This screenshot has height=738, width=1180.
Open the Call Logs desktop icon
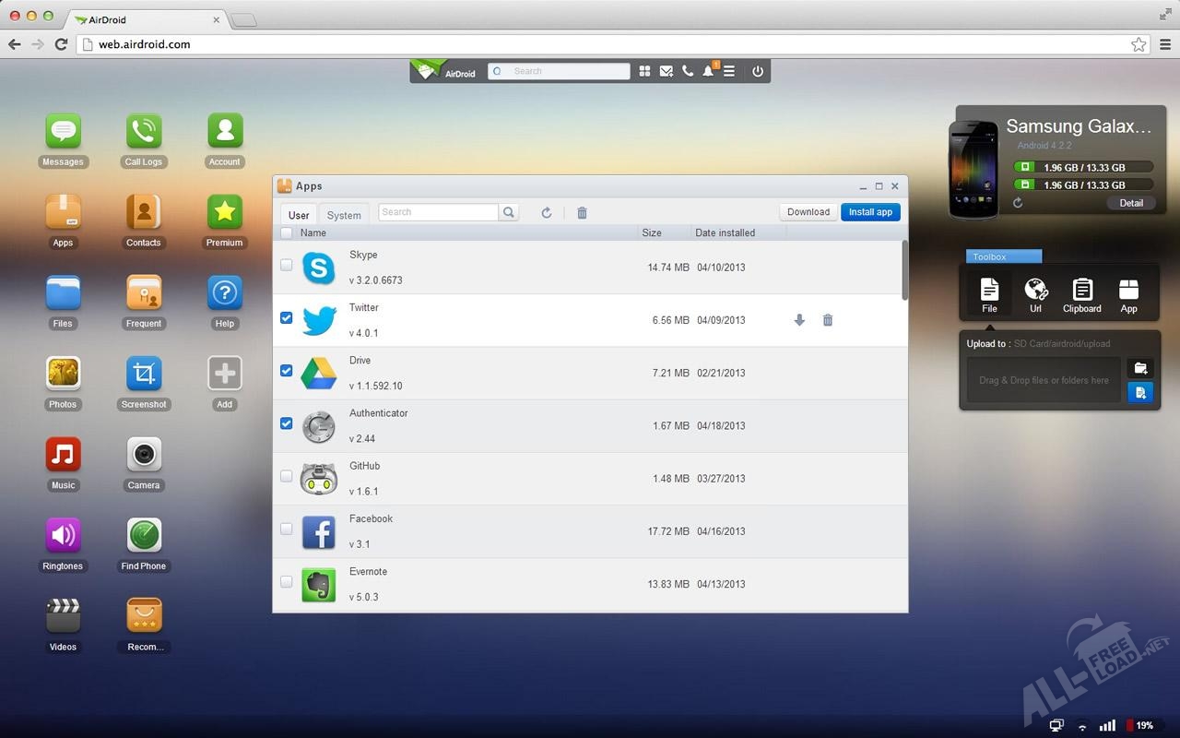[x=144, y=132]
